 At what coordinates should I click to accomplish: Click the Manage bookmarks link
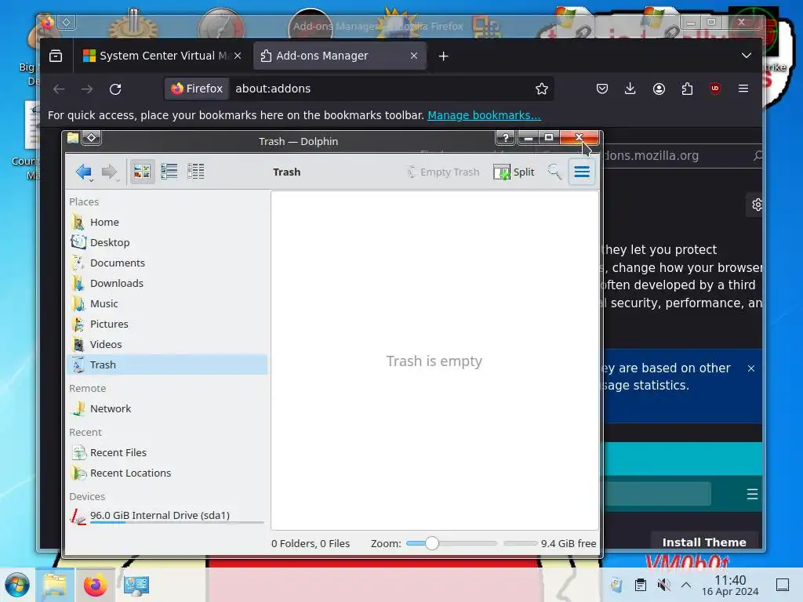click(484, 116)
